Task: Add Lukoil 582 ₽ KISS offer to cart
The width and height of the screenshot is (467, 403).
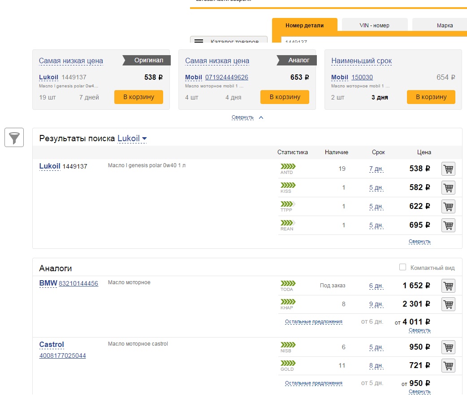Action: (x=448, y=188)
